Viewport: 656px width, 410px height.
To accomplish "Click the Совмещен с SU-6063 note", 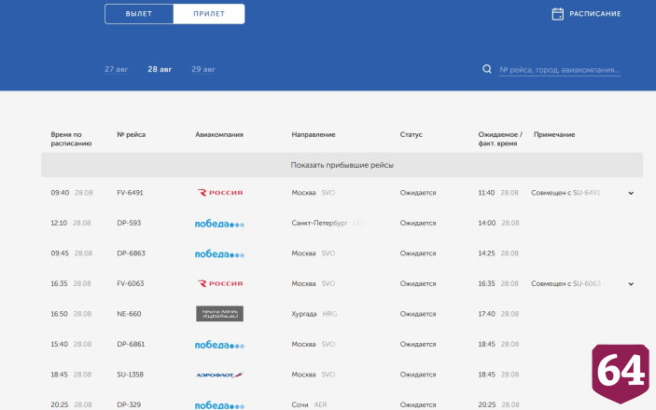I will pos(566,283).
